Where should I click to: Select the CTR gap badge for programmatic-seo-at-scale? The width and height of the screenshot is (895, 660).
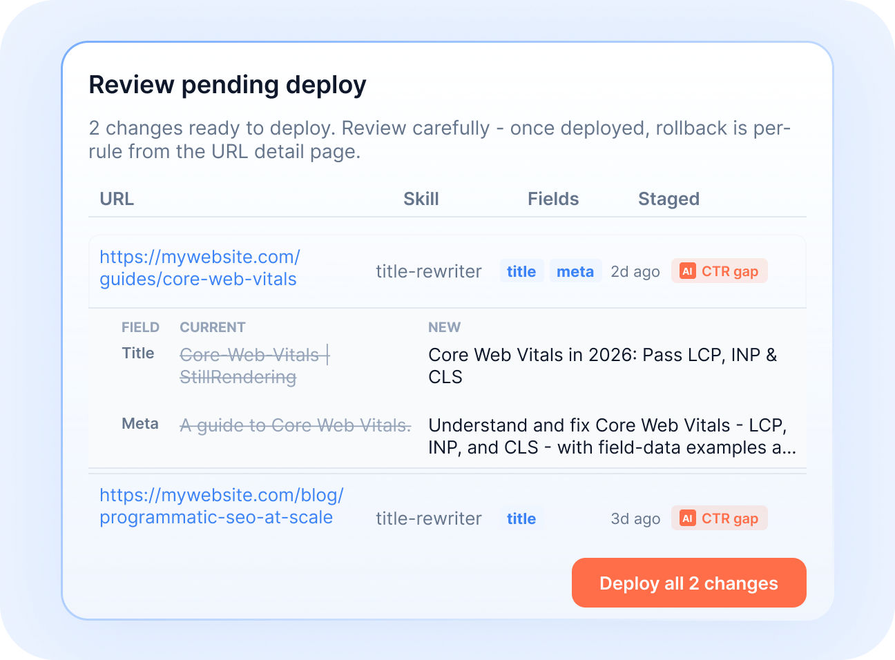click(719, 518)
